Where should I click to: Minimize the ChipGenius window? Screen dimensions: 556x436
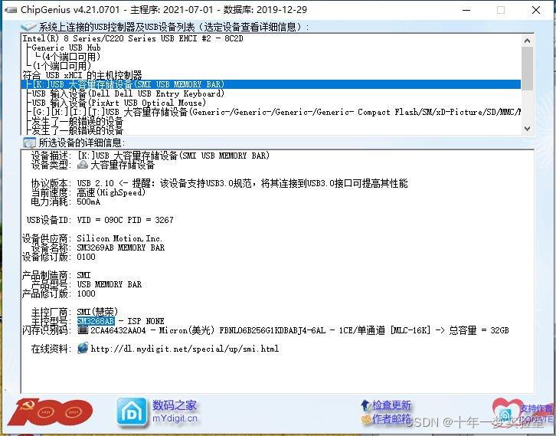coord(466,10)
